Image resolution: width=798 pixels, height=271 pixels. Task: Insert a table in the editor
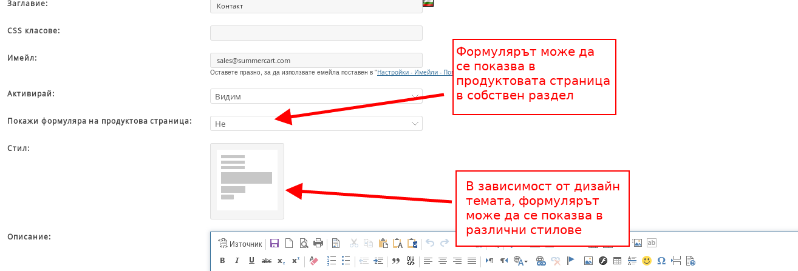pyautogui.click(x=618, y=261)
